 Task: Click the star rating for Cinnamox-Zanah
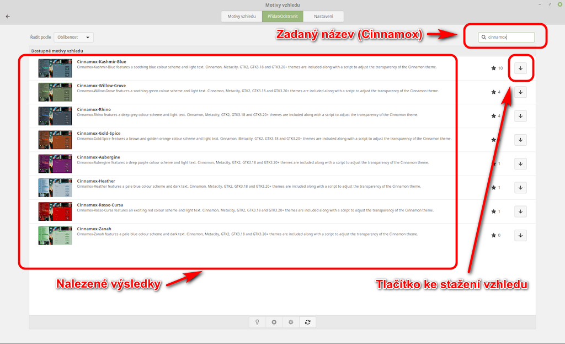click(496, 235)
